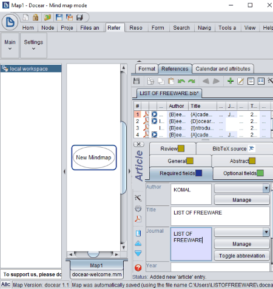Open the Abstract tab
Screen dimensions: 273x289
click(242, 161)
